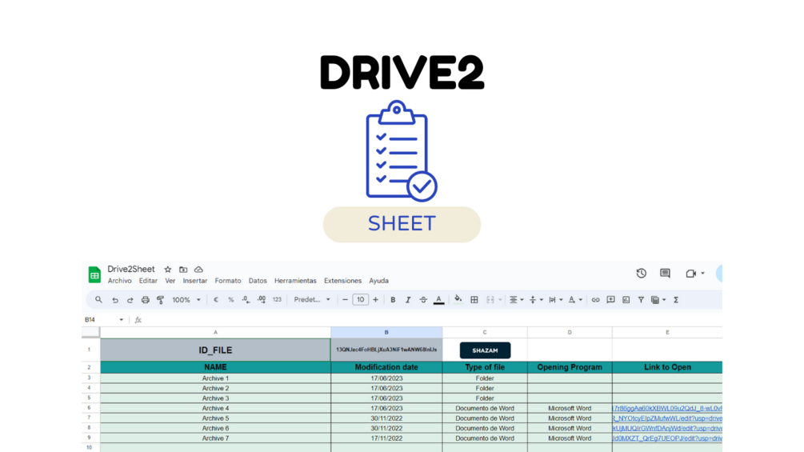The width and height of the screenshot is (804, 452).
Task: Click the move to folder icon
Action: point(183,270)
